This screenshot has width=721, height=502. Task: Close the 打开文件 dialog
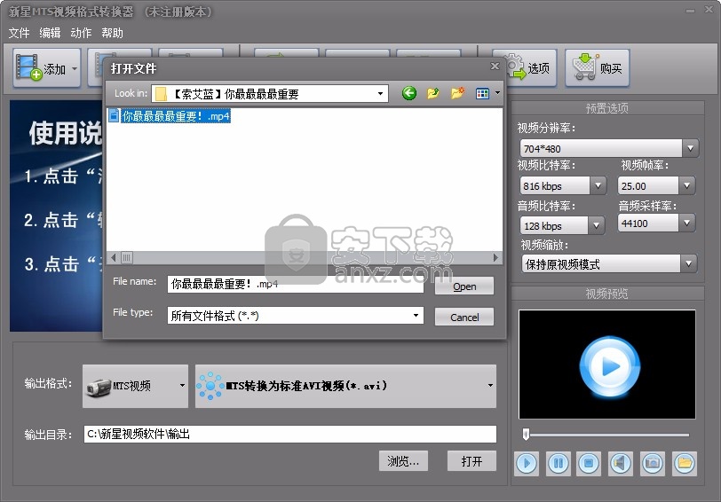tap(495, 67)
